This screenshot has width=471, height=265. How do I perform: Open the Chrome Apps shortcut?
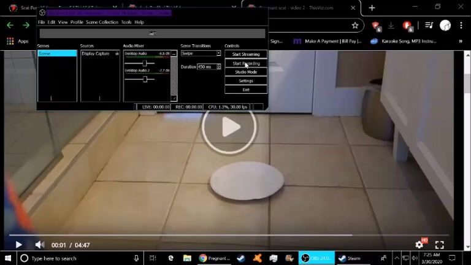coord(17,41)
